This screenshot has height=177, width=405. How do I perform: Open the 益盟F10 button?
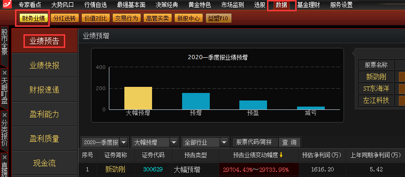(219, 18)
